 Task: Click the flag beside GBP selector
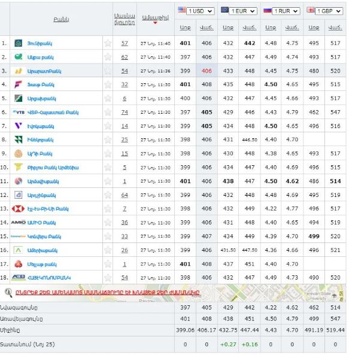coord(310,10)
